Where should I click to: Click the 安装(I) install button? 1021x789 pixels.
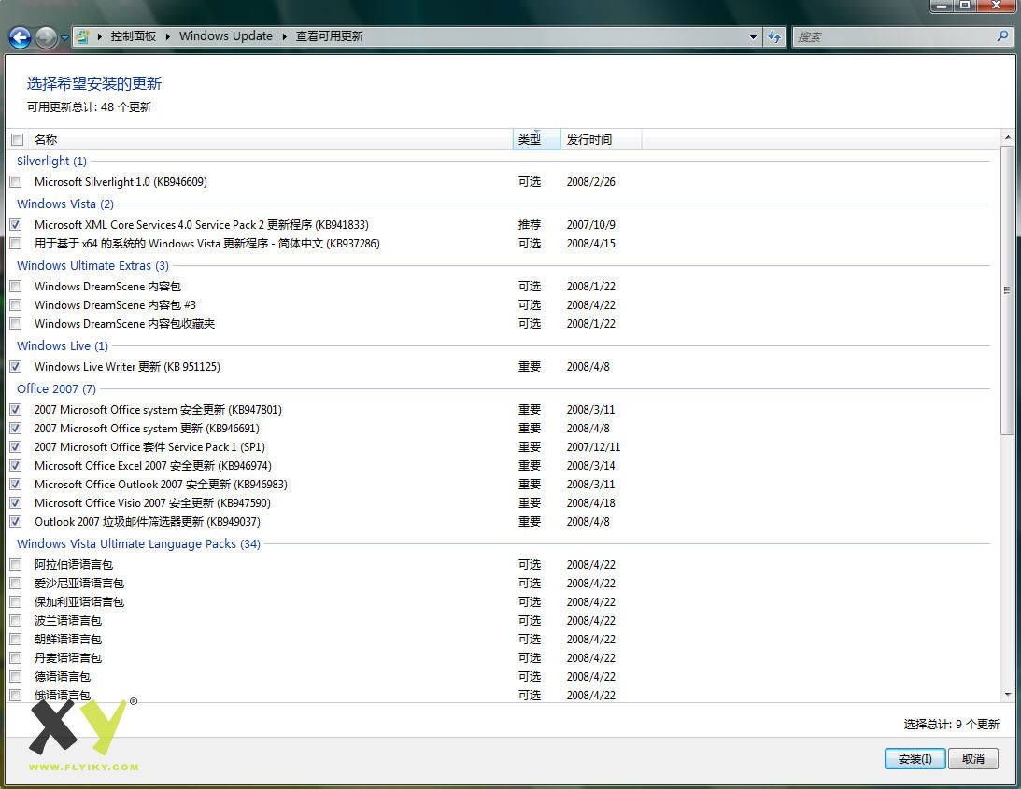pyautogui.click(x=915, y=759)
